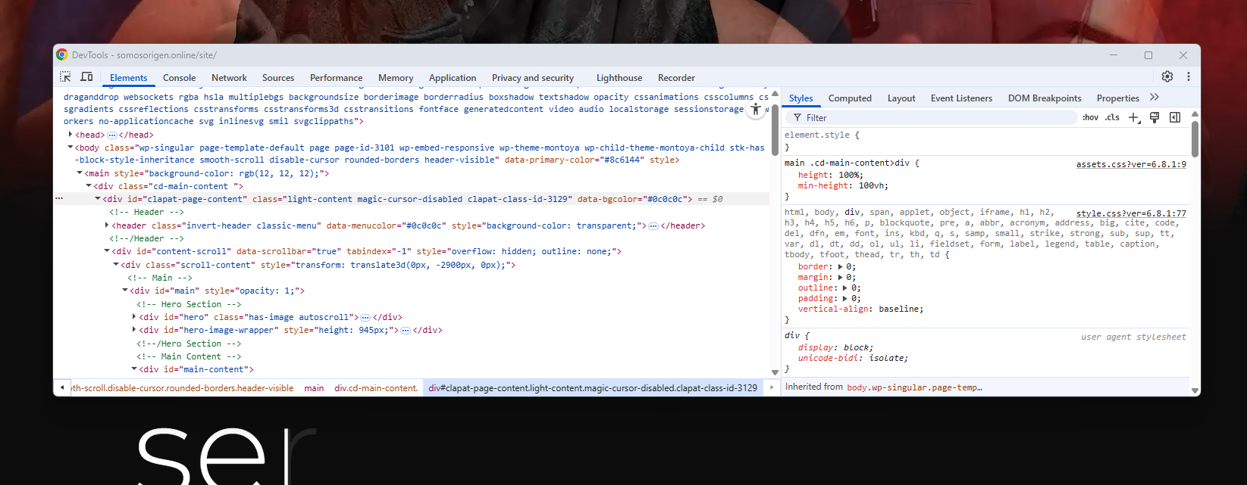Expand the collapsed head element ellipsis

pos(112,135)
